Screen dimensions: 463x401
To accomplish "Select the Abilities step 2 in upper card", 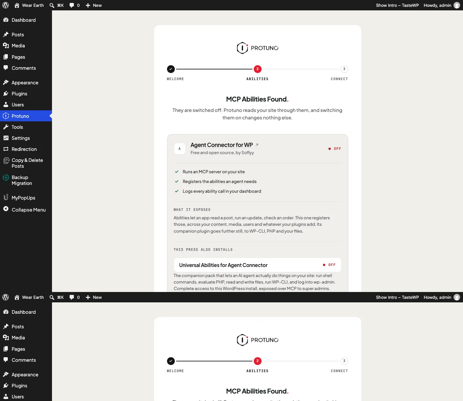I will coord(257,69).
